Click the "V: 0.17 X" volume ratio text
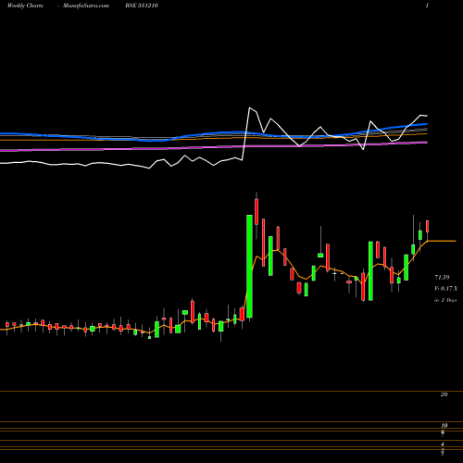The height and width of the screenshot is (463, 463). (445, 289)
